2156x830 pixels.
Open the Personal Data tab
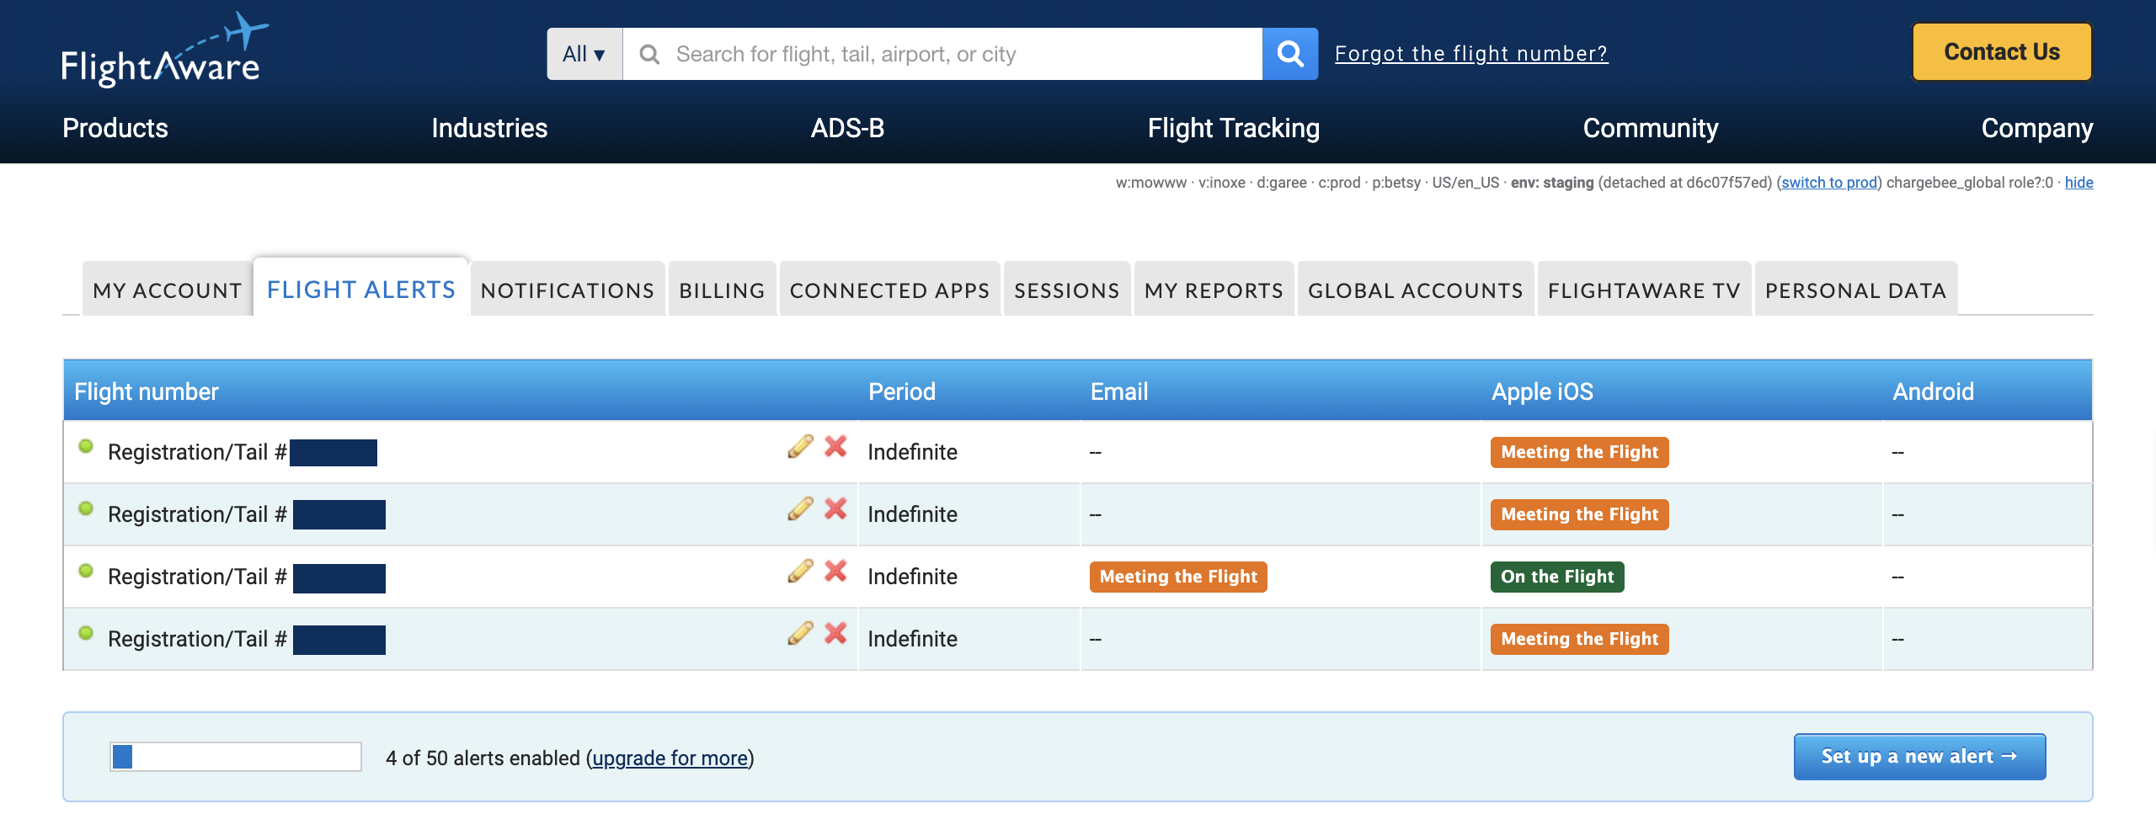1856,290
